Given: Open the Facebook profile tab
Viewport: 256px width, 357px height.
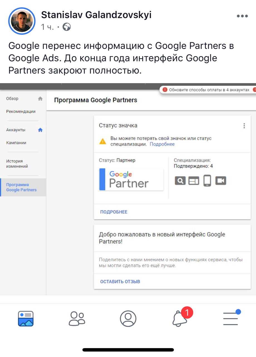Looking at the screenshot, I should coord(128,319).
